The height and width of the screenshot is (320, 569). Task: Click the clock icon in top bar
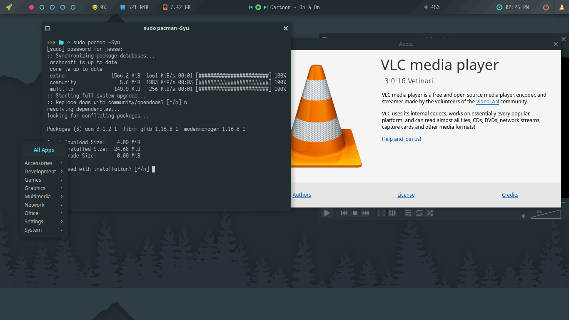coord(499,7)
